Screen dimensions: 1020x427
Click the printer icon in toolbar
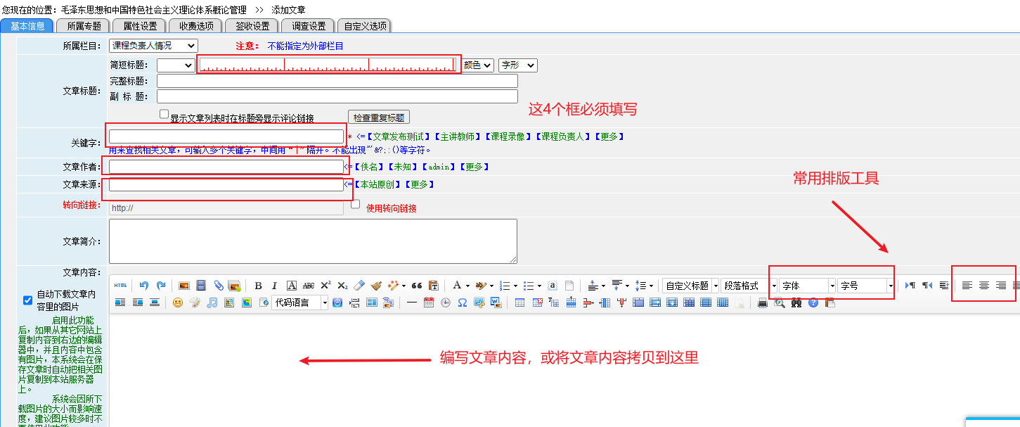pyautogui.click(x=762, y=303)
